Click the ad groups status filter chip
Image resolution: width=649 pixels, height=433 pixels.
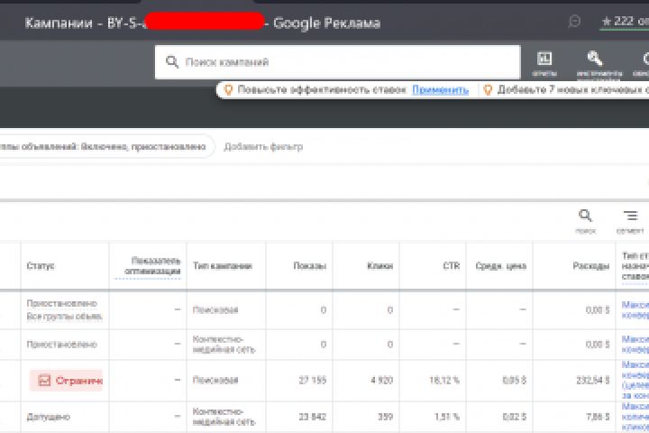click(105, 146)
